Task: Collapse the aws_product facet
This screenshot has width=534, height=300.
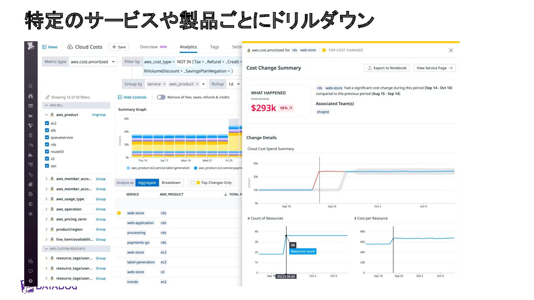Action: pos(46,115)
